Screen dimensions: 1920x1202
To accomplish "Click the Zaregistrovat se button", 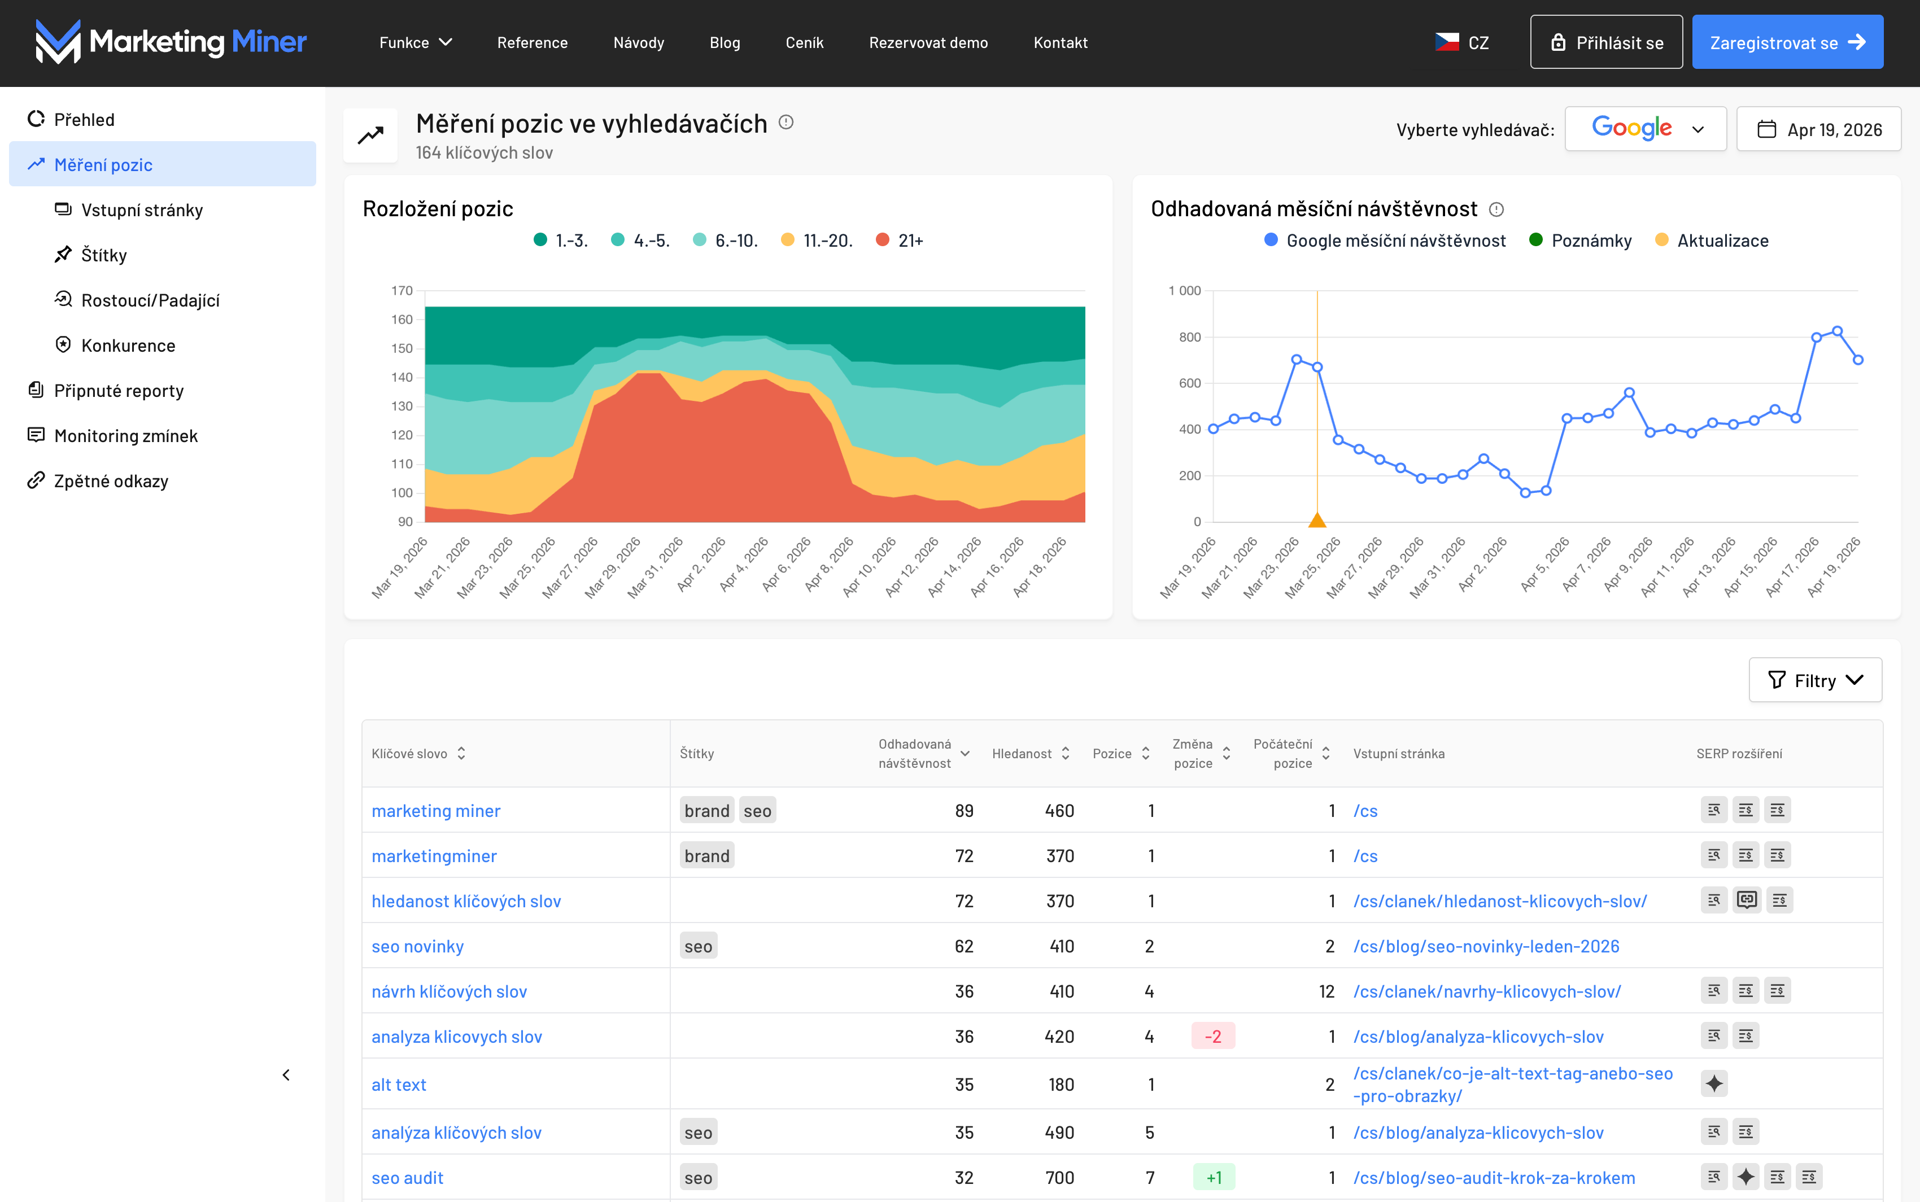I will (1786, 42).
